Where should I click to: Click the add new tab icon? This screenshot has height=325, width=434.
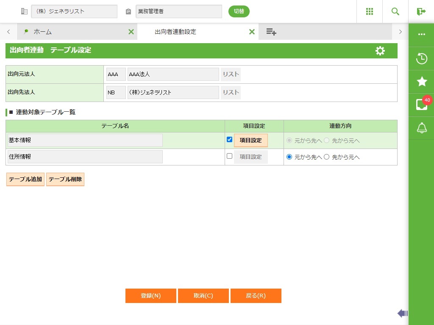pos(271,32)
